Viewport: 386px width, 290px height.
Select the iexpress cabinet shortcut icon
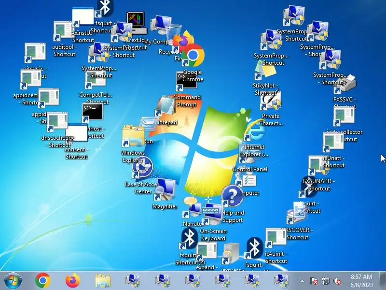(231, 254)
